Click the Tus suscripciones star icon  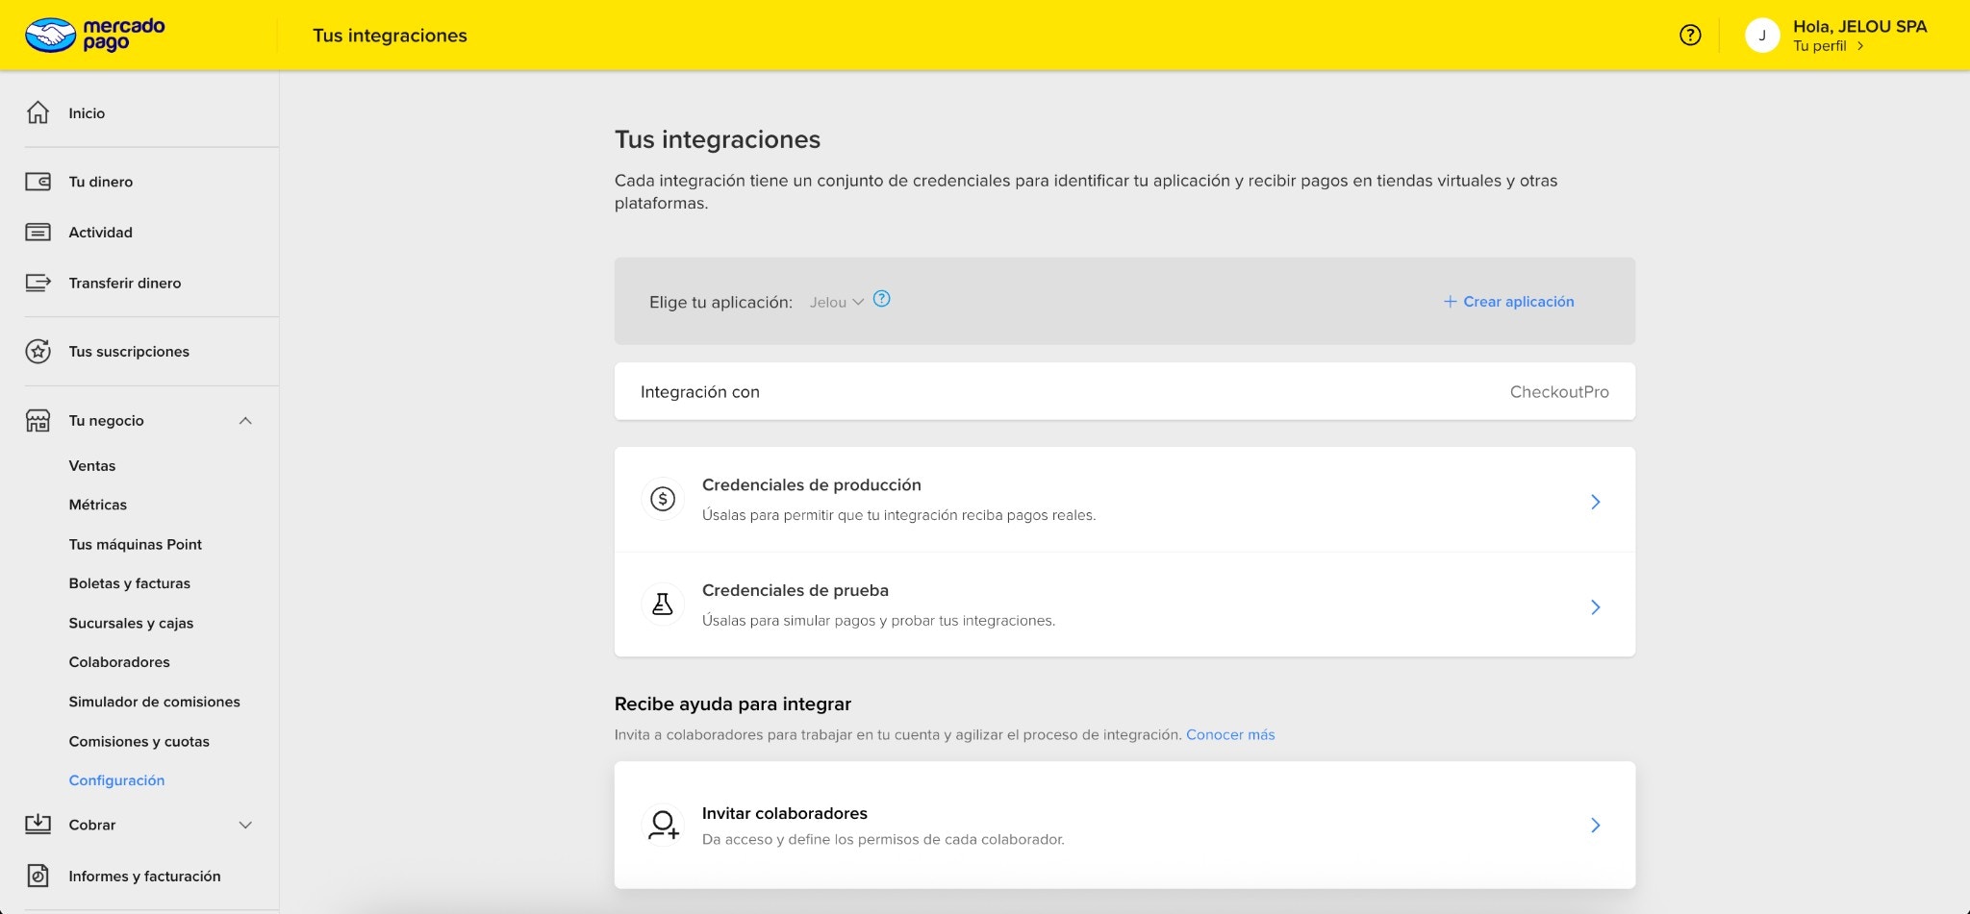37,351
